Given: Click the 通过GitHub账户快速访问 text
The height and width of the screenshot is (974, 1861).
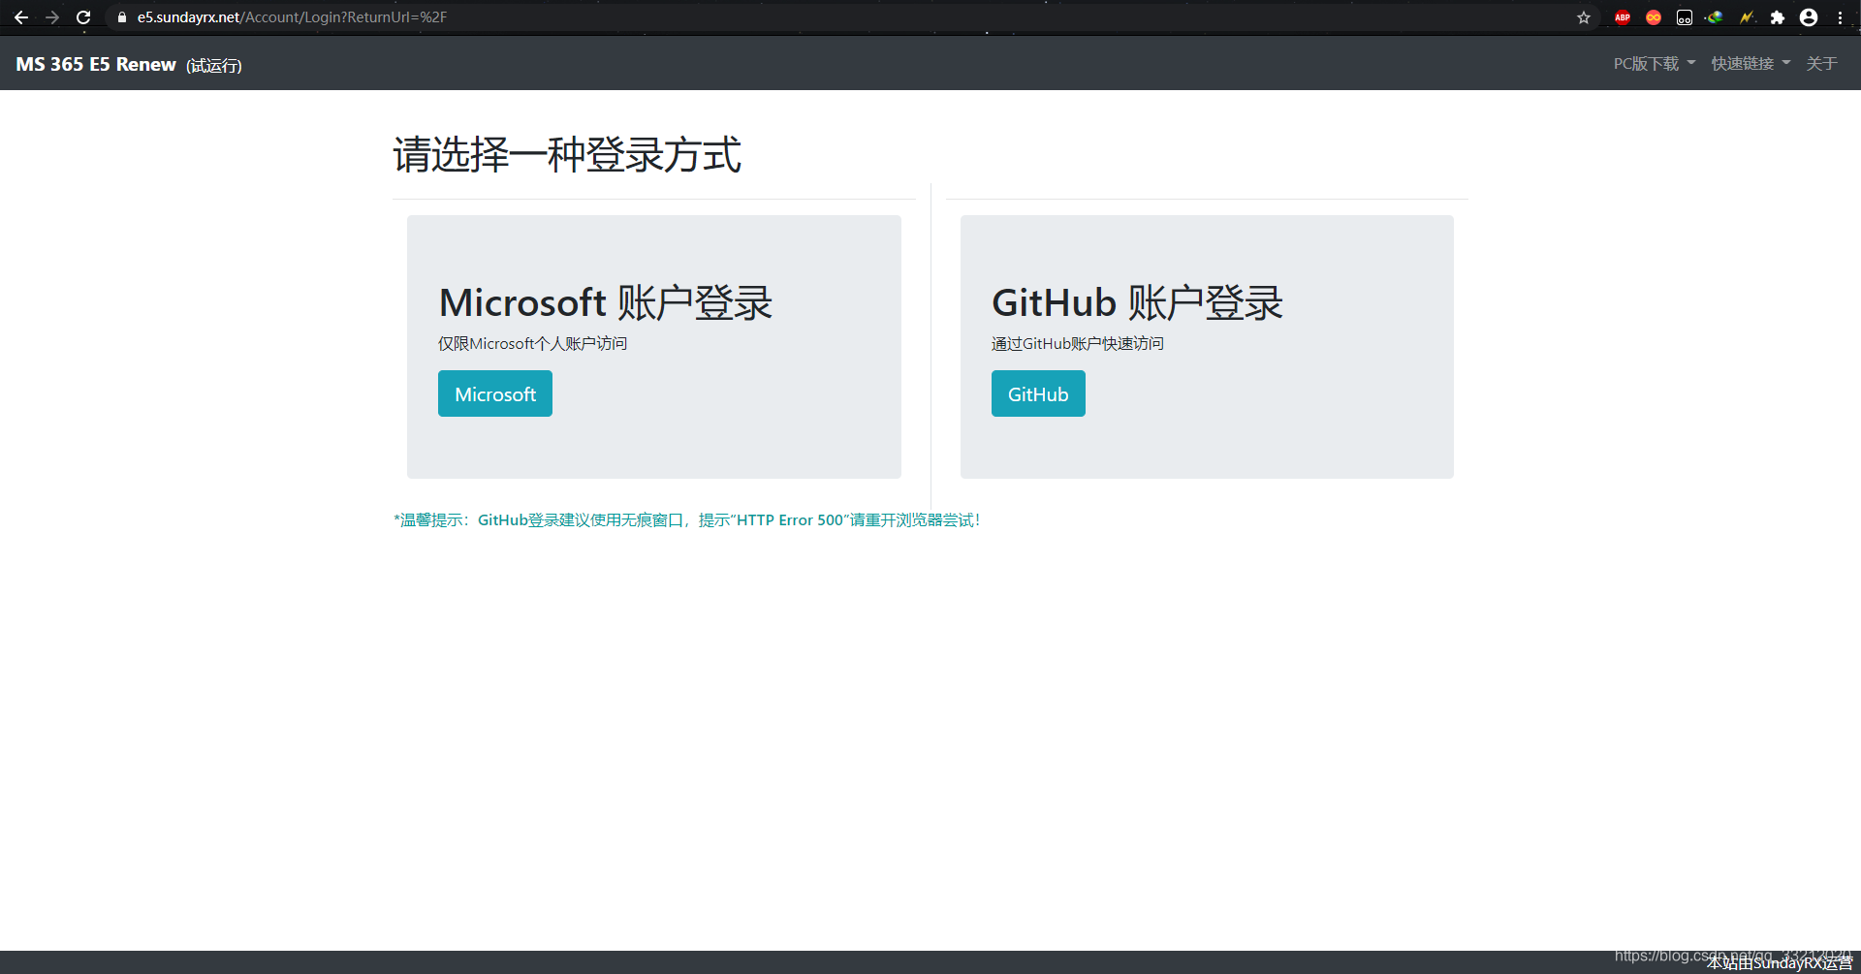Looking at the screenshot, I should point(1077,343).
